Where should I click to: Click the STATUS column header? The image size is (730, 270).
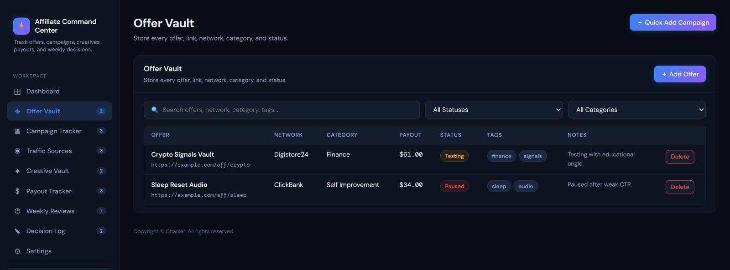[x=451, y=135]
